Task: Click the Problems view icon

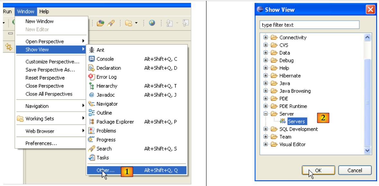Action: pos(92,131)
